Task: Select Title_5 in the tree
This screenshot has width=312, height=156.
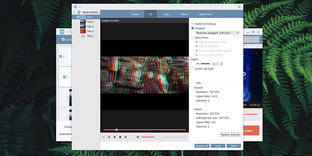Action: 90,22
